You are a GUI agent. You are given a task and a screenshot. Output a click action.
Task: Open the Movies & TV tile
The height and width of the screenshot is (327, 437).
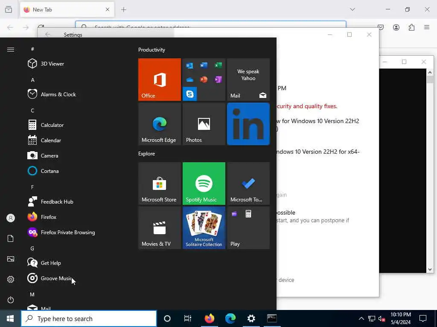click(160, 228)
